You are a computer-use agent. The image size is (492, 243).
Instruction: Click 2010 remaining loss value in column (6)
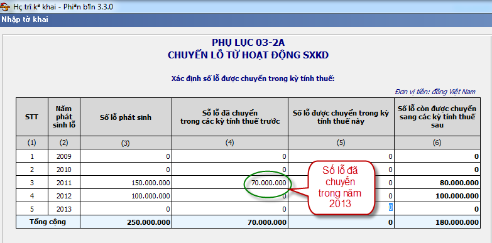click(437, 170)
